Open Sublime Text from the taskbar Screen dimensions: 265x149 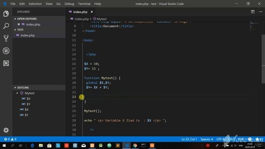pos(118,145)
